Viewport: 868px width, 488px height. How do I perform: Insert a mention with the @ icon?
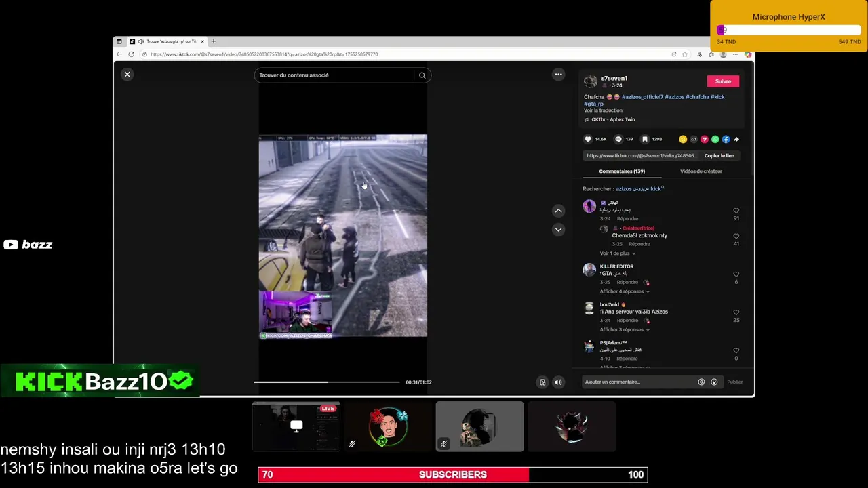coord(701,382)
